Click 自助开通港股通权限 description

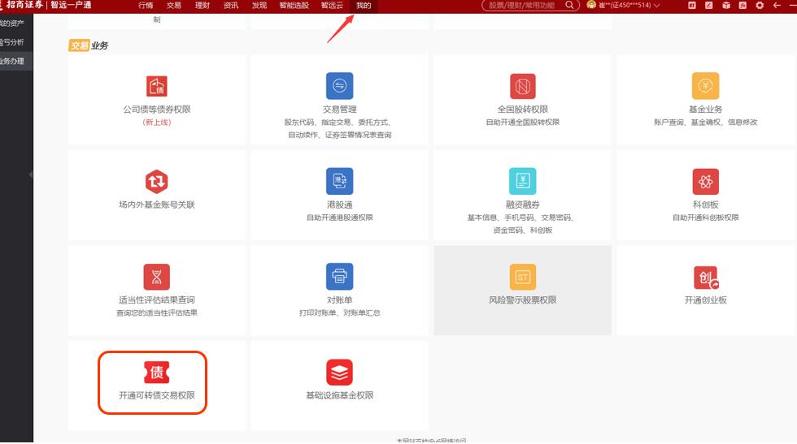point(340,218)
